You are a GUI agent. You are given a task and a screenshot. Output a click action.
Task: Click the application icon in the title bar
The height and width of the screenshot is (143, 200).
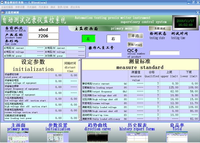click(x=2, y=2)
